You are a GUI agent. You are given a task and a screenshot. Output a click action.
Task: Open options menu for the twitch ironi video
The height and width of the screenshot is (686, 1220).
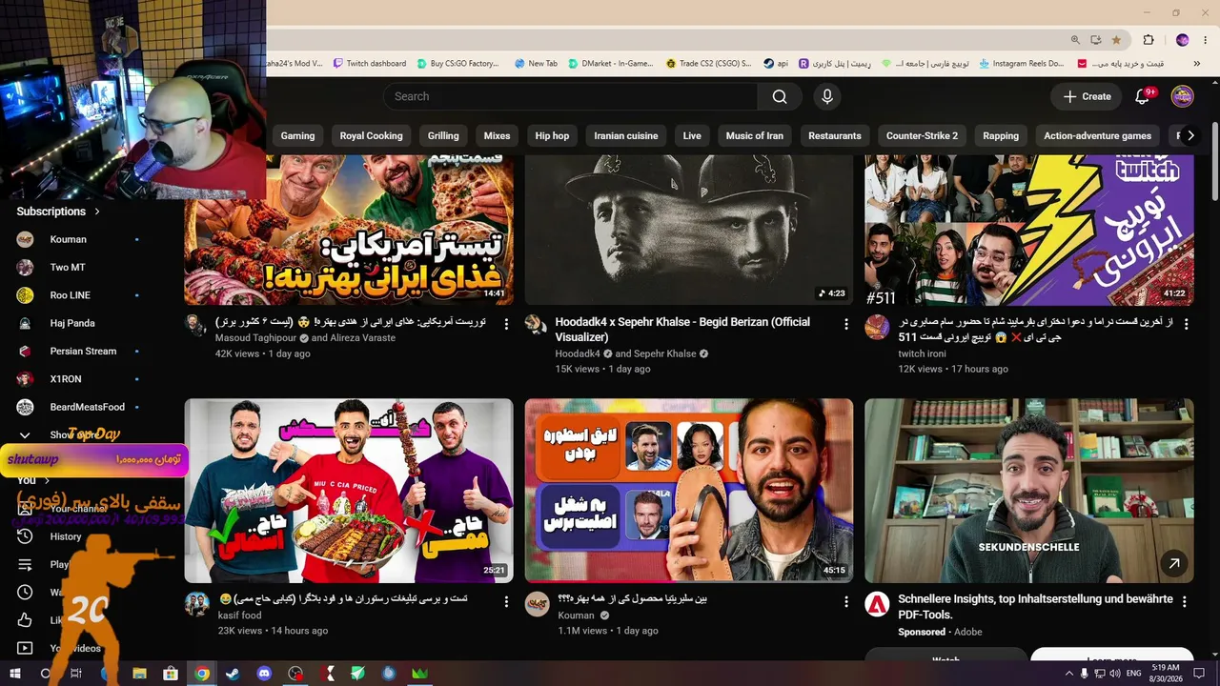pyautogui.click(x=1187, y=324)
